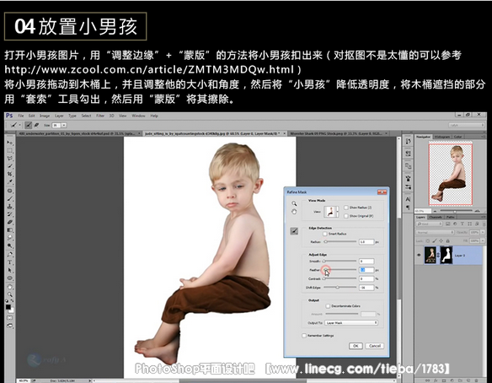Toggle lock position icon
This screenshot has height=383, width=492.
click(441, 241)
